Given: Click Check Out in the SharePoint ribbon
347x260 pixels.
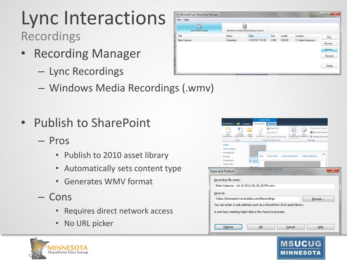Looking at the screenshot, I should 273,128.
